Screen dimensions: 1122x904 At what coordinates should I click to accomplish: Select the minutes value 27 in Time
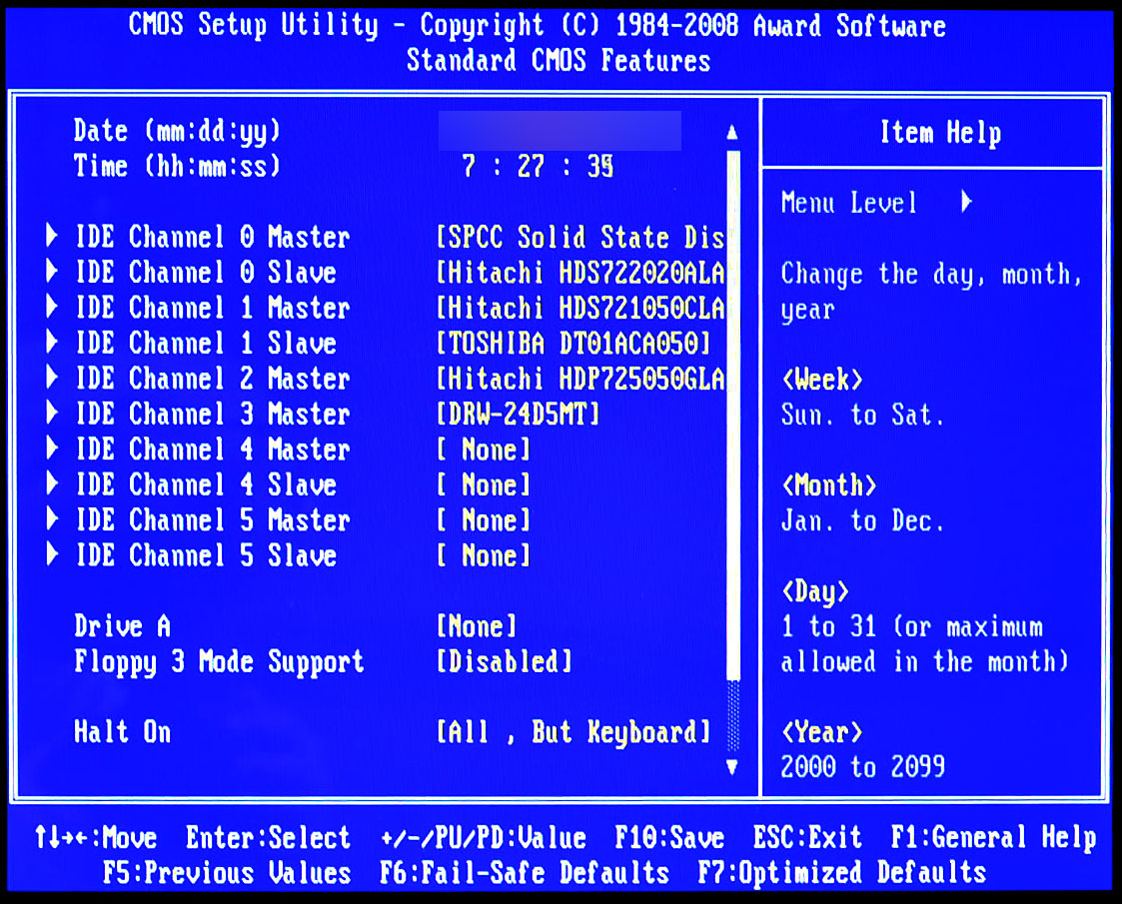[x=531, y=166]
